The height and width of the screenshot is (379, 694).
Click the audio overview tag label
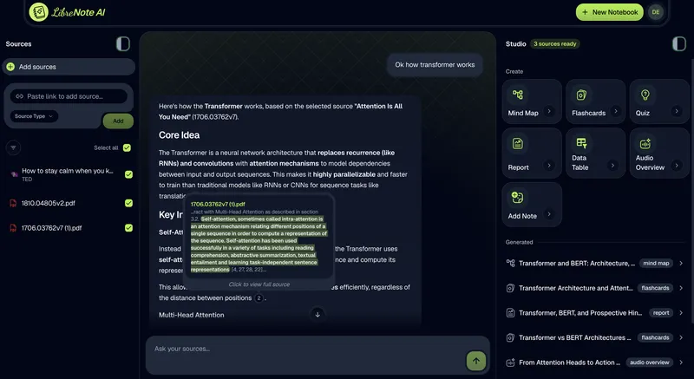pos(649,363)
